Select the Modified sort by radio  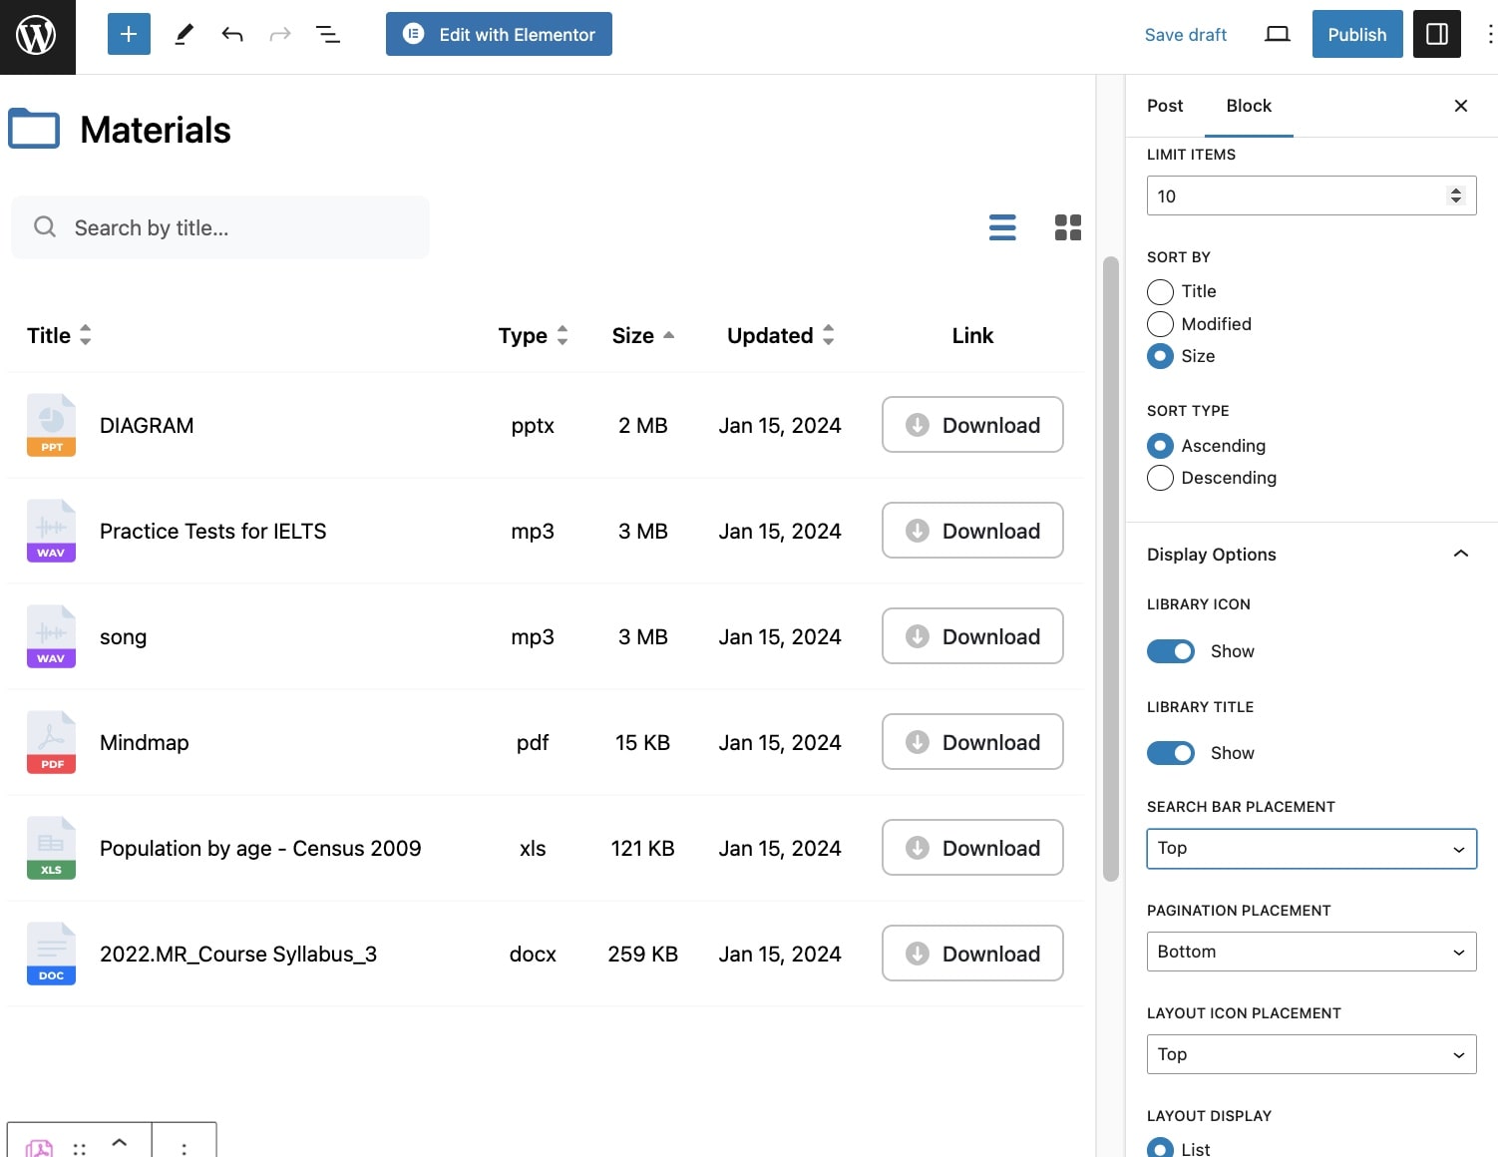tap(1160, 324)
